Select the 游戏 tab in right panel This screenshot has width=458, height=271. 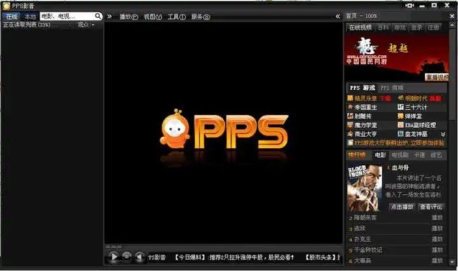coord(400,27)
